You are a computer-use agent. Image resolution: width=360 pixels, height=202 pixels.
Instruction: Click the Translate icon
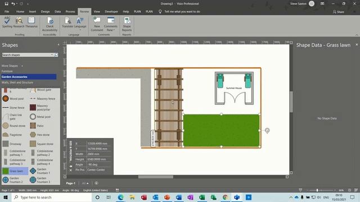tap(67, 22)
